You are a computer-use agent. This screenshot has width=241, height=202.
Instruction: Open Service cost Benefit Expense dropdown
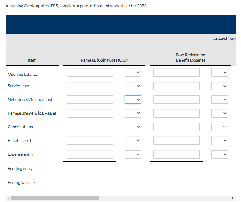click(220, 86)
